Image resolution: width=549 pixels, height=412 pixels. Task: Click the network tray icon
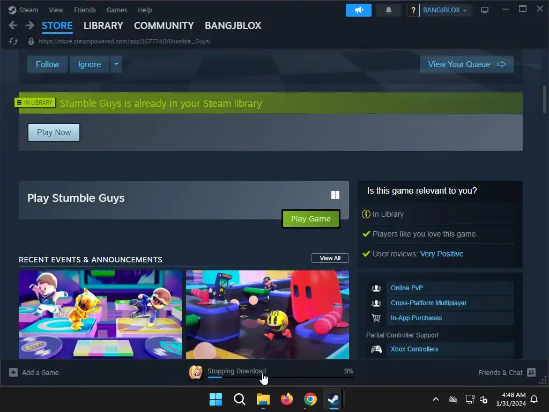tap(470, 399)
